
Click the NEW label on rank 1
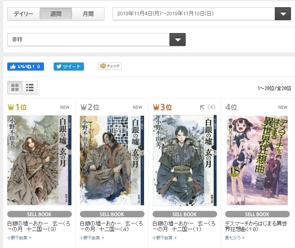click(65, 107)
